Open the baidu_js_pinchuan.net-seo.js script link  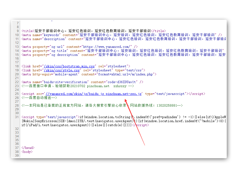tap(94, 94)
